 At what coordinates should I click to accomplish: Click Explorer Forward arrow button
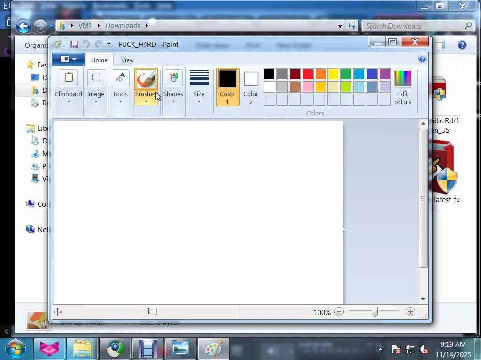point(40,26)
